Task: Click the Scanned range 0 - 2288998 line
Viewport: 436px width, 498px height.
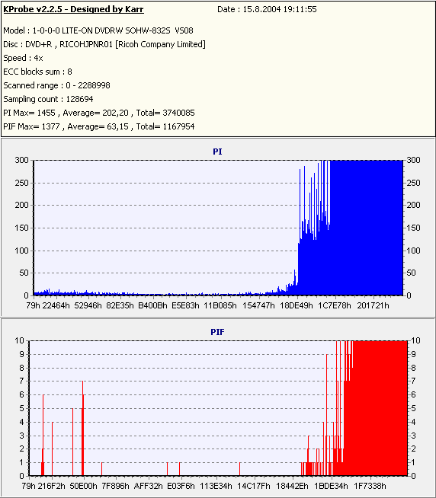Action: click(x=56, y=85)
